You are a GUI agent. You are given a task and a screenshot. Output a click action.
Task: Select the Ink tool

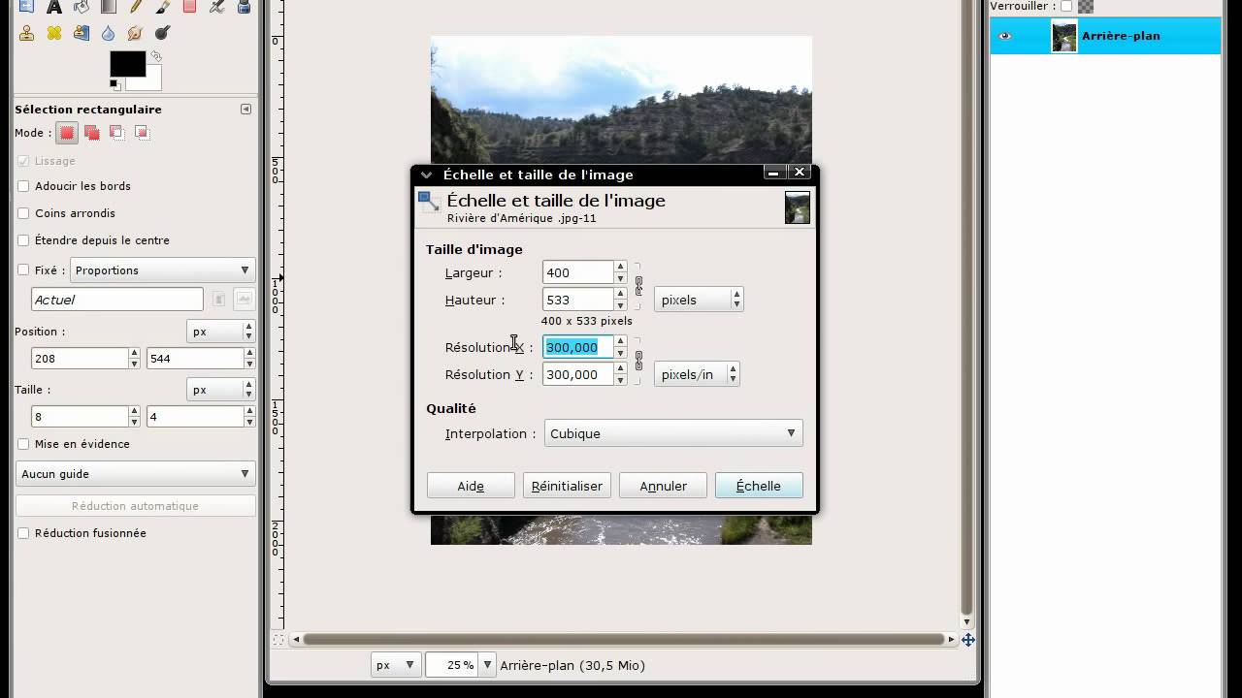(244, 6)
